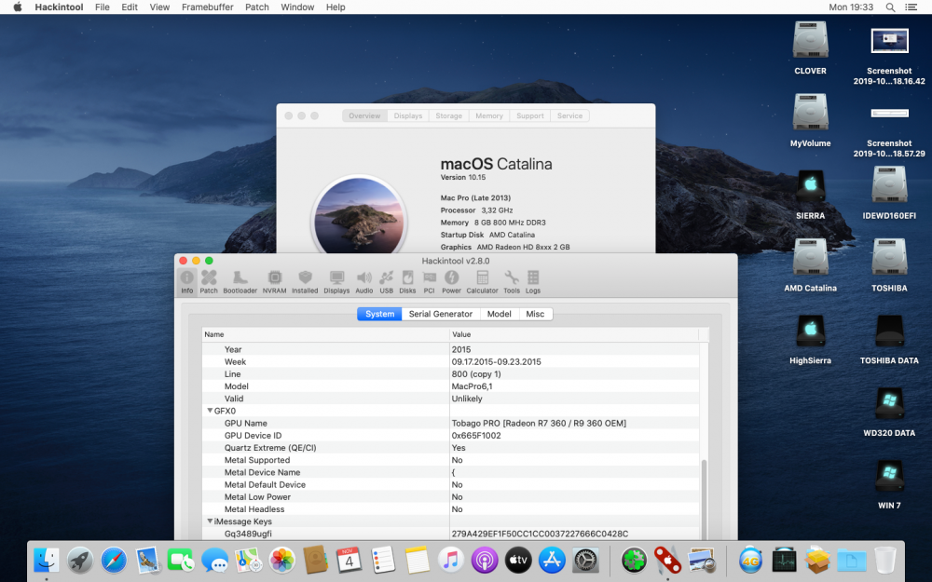This screenshot has height=582, width=932.
Task: Switch to the Serial Generator tab
Action: point(441,314)
